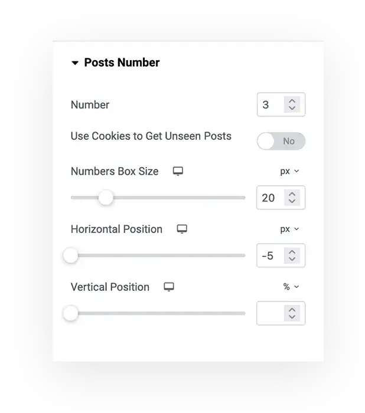Increase the Number field with up arrow
The width and height of the screenshot is (365, 413).
[292, 101]
